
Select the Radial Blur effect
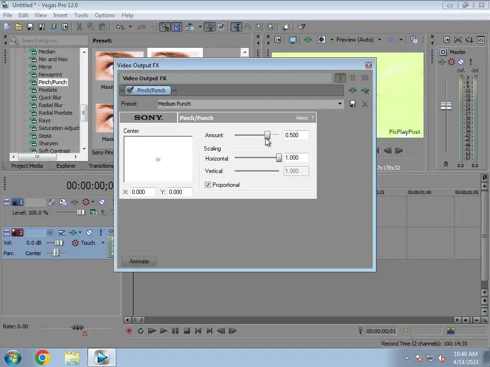pyautogui.click(x=51, y=105)
